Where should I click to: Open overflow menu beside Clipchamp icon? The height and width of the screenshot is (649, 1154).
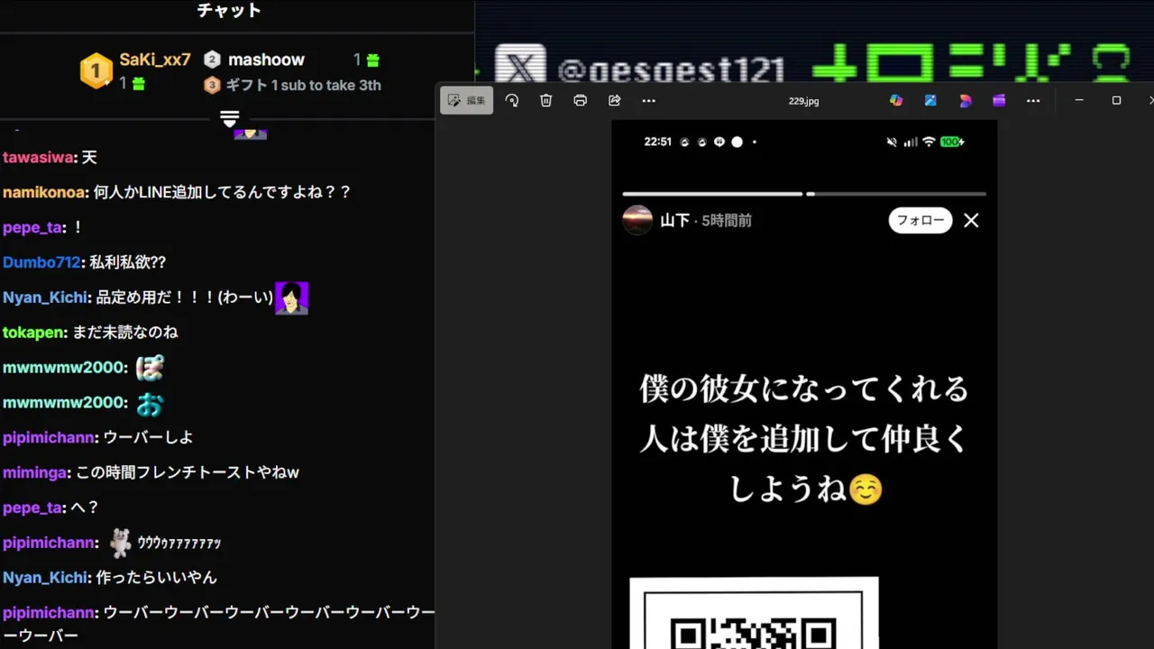click(1033, 100)
